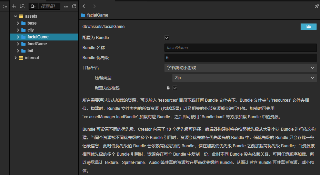The image size is (320, 175).
Task: Click the 压缩类型 label
Action: coord(103,78)
